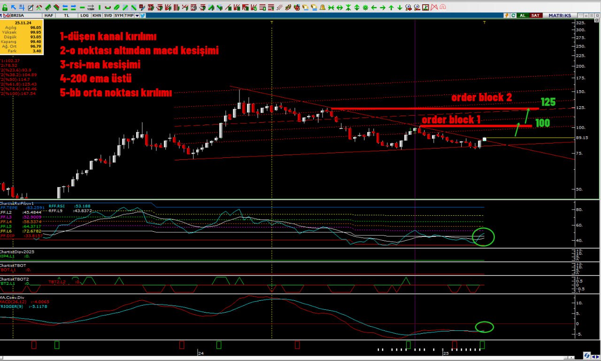This screenshot has height=361, width=601.
Task: Open the TL currency selector
Action: point(67,16)
